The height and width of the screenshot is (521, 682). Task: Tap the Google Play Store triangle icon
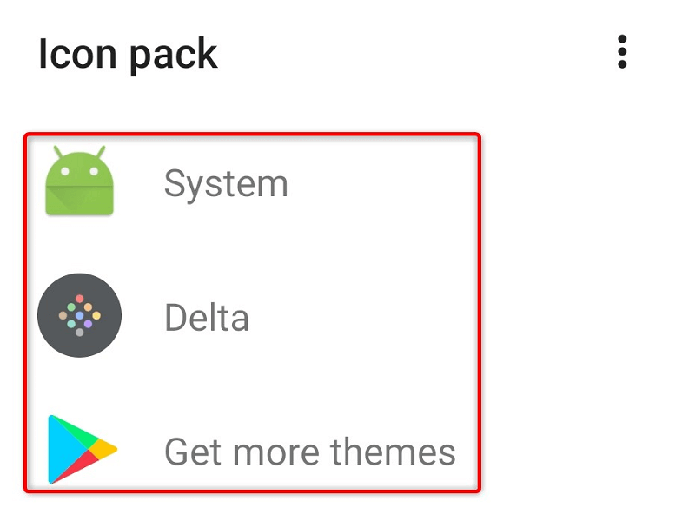83,449
